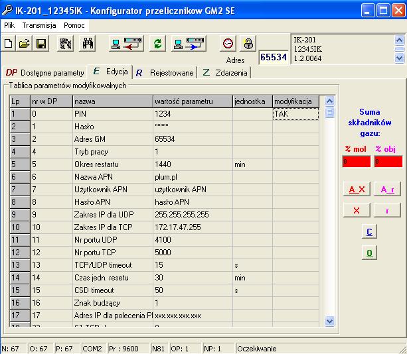Screen dimensions: 407x354
Task: Click the red % obj value field
Action: tap(388, 162)
